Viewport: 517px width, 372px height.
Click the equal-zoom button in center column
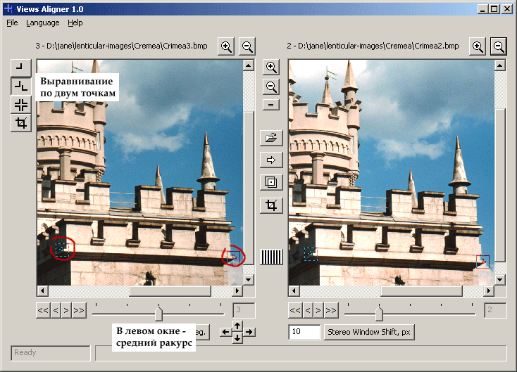[271, 105]
